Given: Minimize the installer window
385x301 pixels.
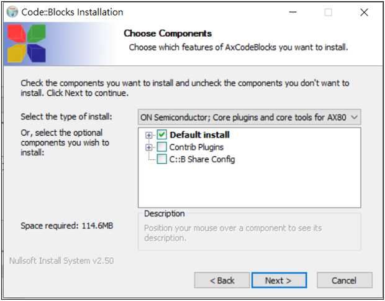Looking at the screenshot, I should tap(292, 12).
